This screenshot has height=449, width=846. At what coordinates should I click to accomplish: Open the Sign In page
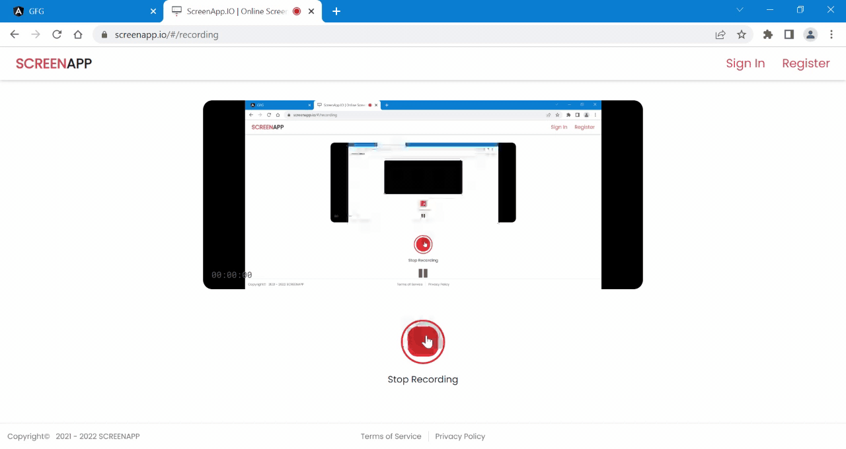[x=745, y=63]
